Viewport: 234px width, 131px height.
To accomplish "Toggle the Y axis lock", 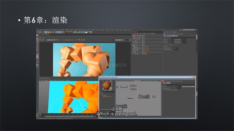I will point(59,32).
